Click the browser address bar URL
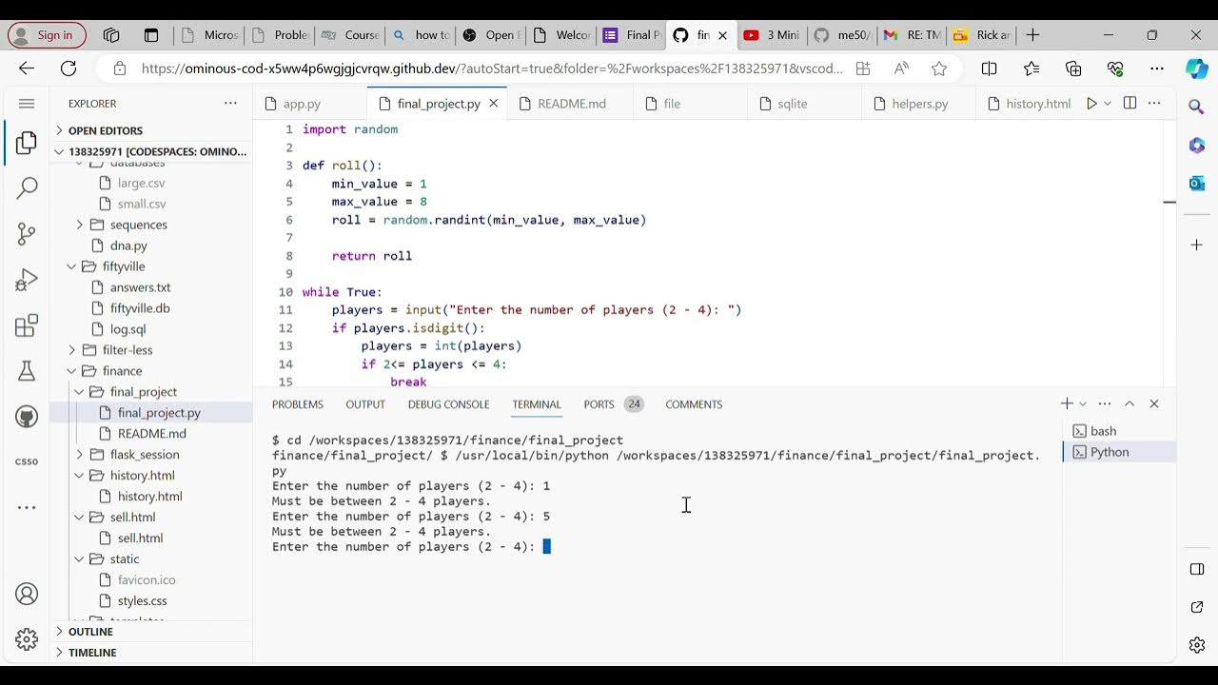The width and height of the screenshot is (1218, 685). (x=492, y=68)
